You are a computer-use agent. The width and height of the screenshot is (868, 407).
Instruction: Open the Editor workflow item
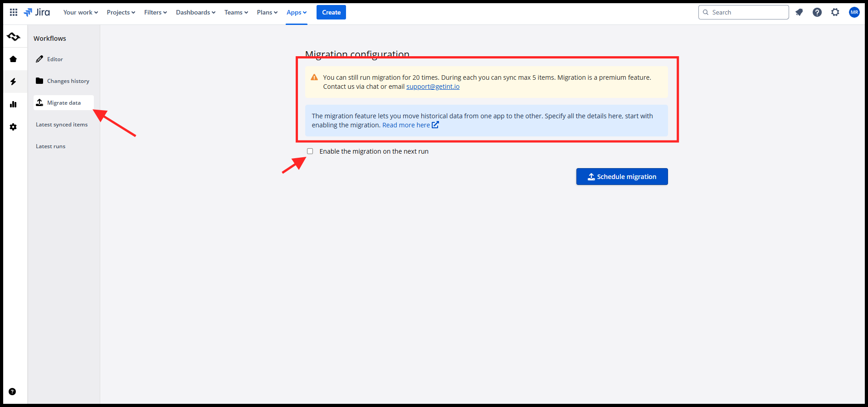pos(55,59)
